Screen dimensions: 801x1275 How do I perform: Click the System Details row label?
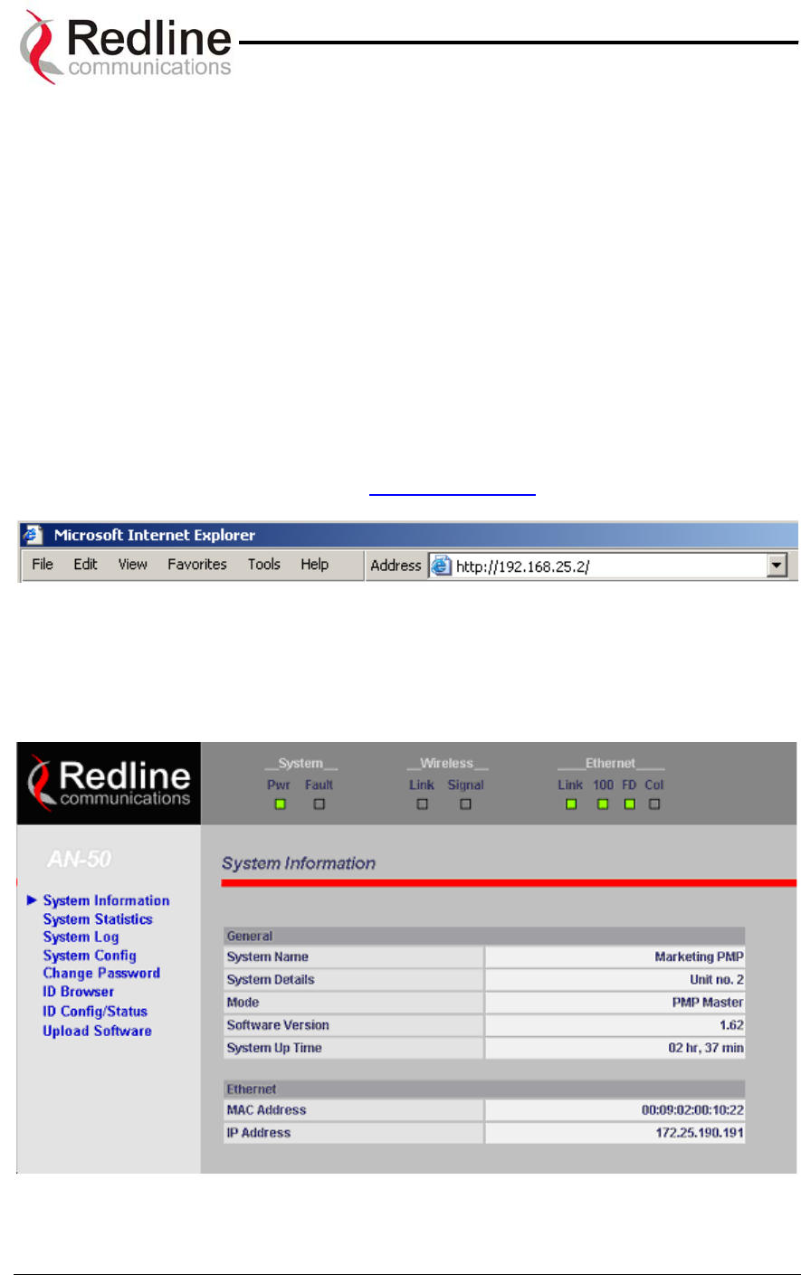(271, 980)
